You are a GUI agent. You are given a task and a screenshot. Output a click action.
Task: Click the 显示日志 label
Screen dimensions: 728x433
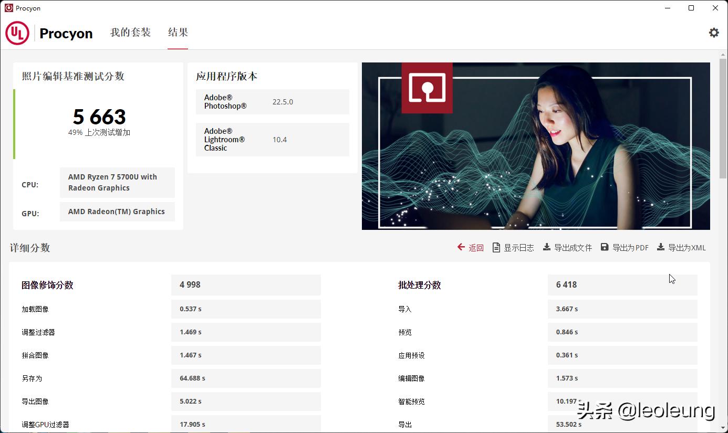519,247
